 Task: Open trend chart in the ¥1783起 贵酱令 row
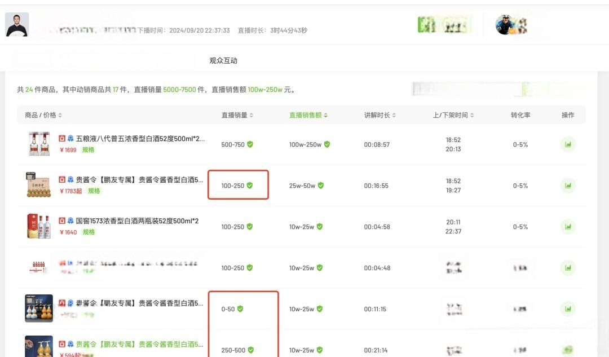pyautogui.click(x=568, y=186)
